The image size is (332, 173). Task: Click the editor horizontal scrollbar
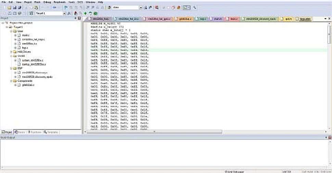click(x=154, y=132)
